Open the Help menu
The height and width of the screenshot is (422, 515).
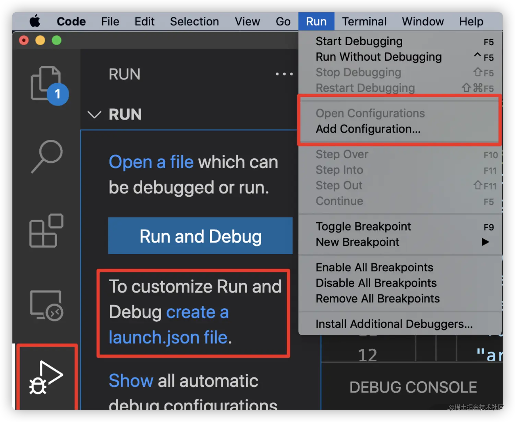[x=471, y=22]
